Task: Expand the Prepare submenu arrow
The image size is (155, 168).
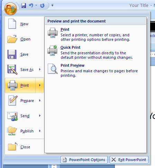Action: (40, 101)
